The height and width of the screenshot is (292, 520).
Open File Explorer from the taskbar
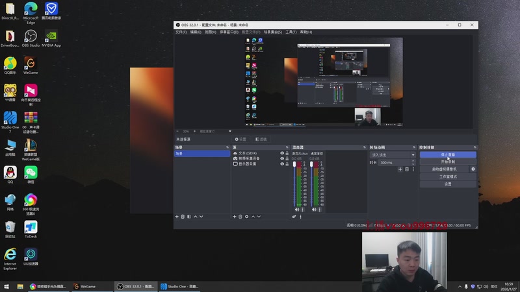[20, 286]
